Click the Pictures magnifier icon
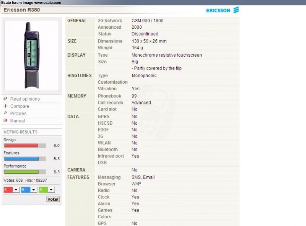The image size is (306, 226). tap(5, 113)
